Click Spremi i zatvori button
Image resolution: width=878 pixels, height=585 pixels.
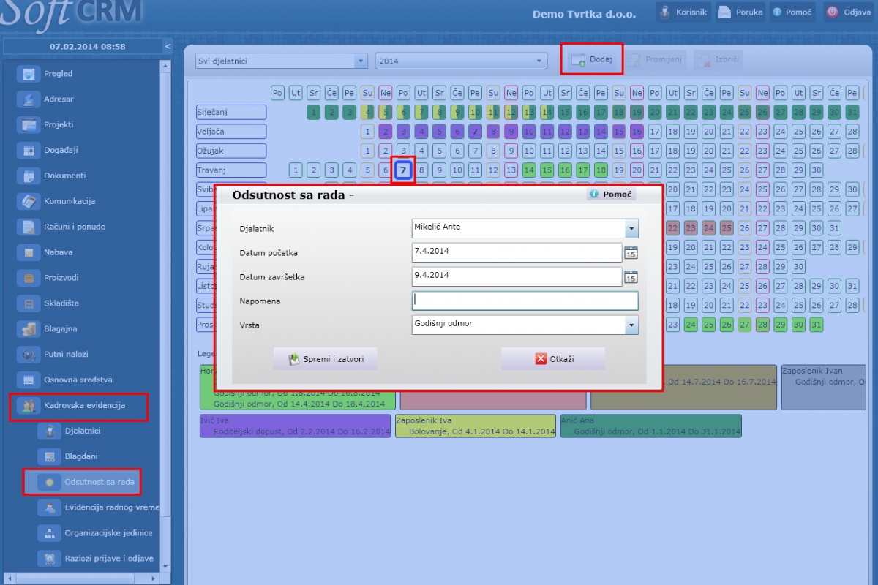[325, 359]
